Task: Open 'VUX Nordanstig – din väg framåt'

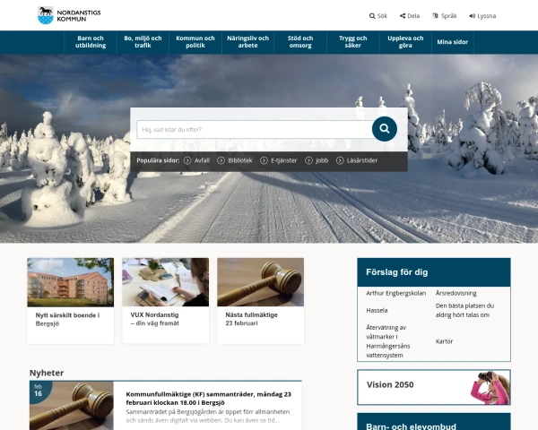Action: click(154, 319)
